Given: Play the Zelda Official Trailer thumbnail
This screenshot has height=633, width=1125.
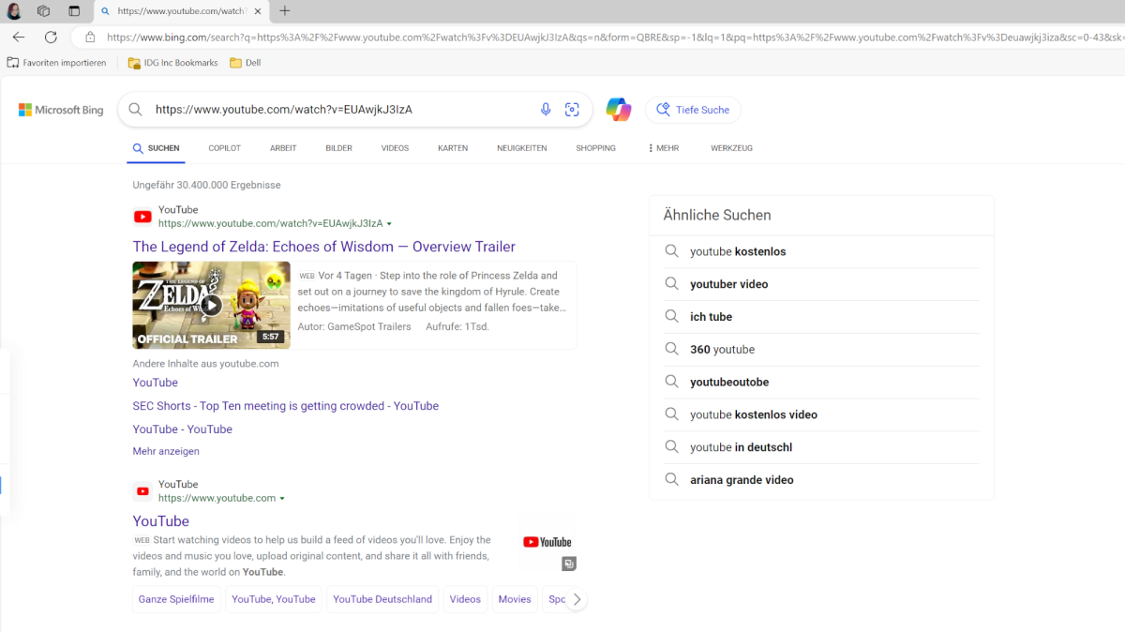Looking at the screenshot, I should [211, 304].
